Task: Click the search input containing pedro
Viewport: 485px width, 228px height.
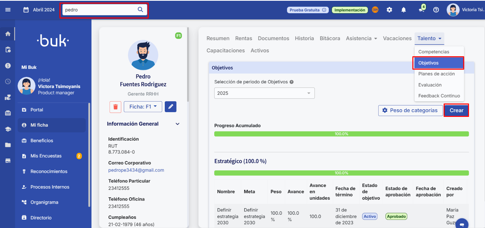Action: coord(99,10)
